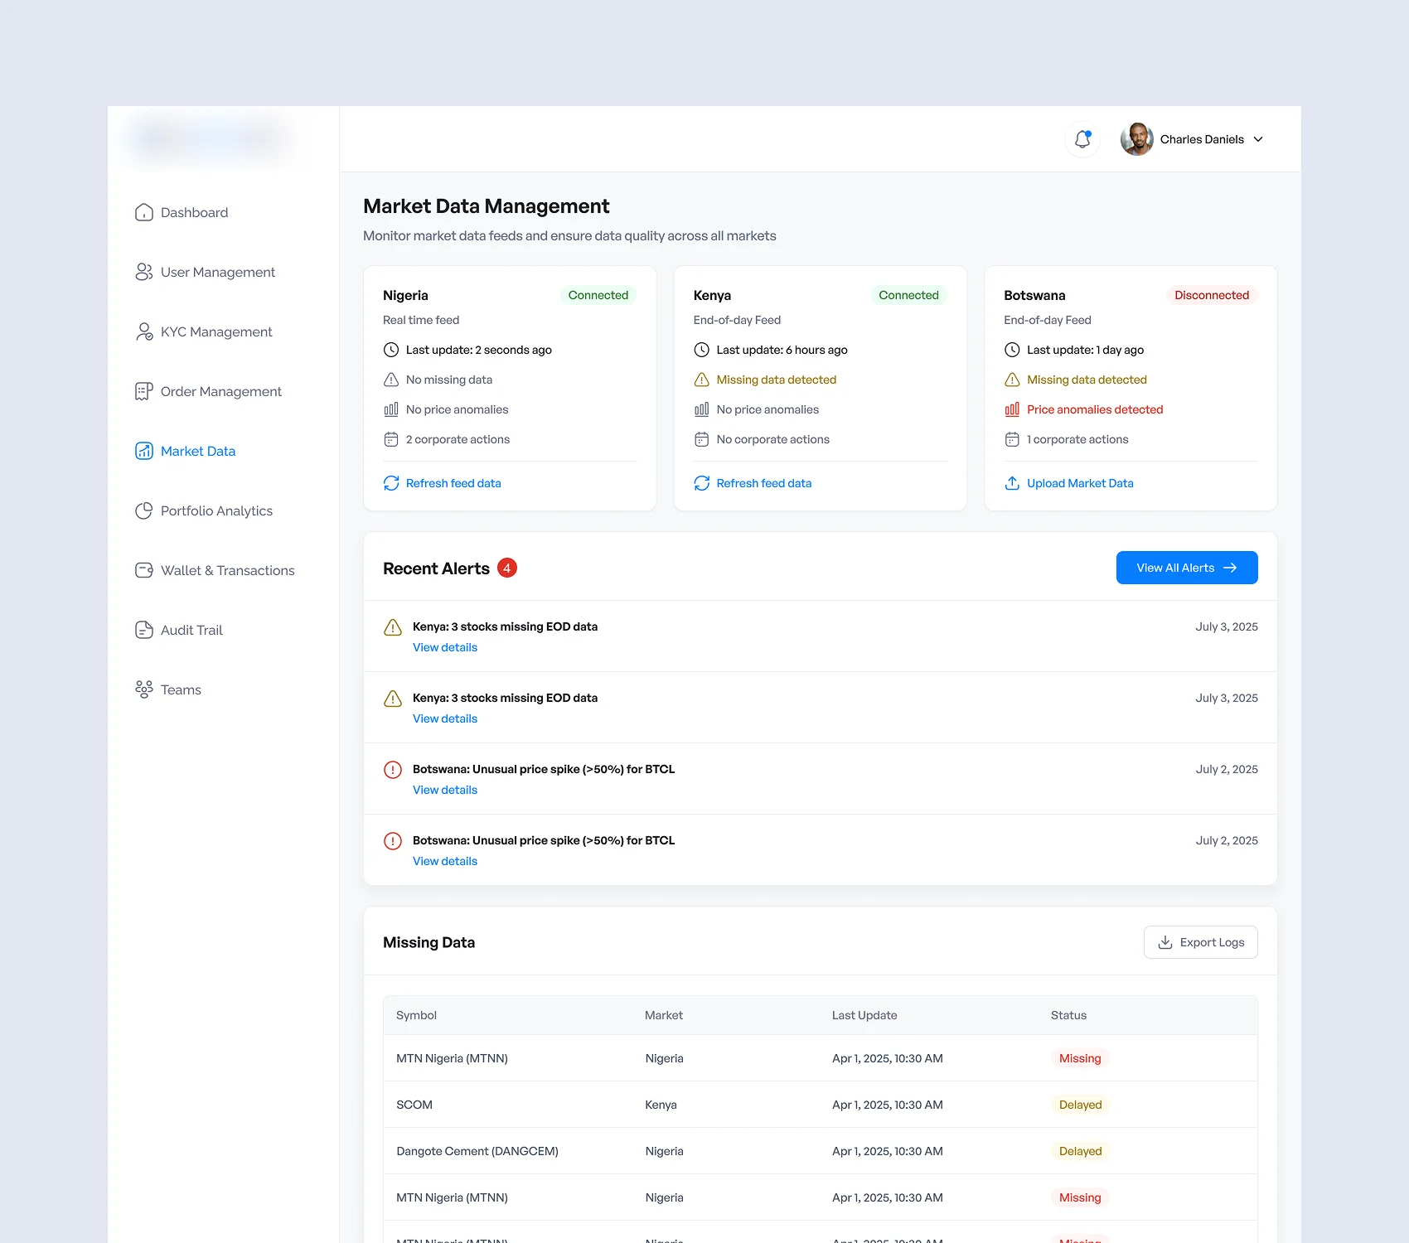Click Botswana Disconnected status badge

[x=1212, y=295]
